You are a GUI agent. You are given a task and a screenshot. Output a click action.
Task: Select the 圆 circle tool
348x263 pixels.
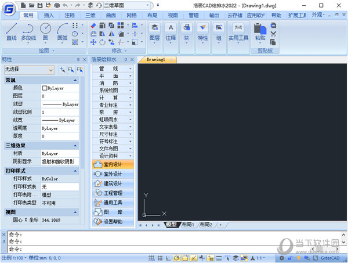(45, 32)
